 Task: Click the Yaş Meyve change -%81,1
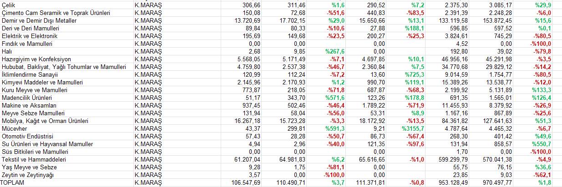pyautogui.click(x=335, y=167)
